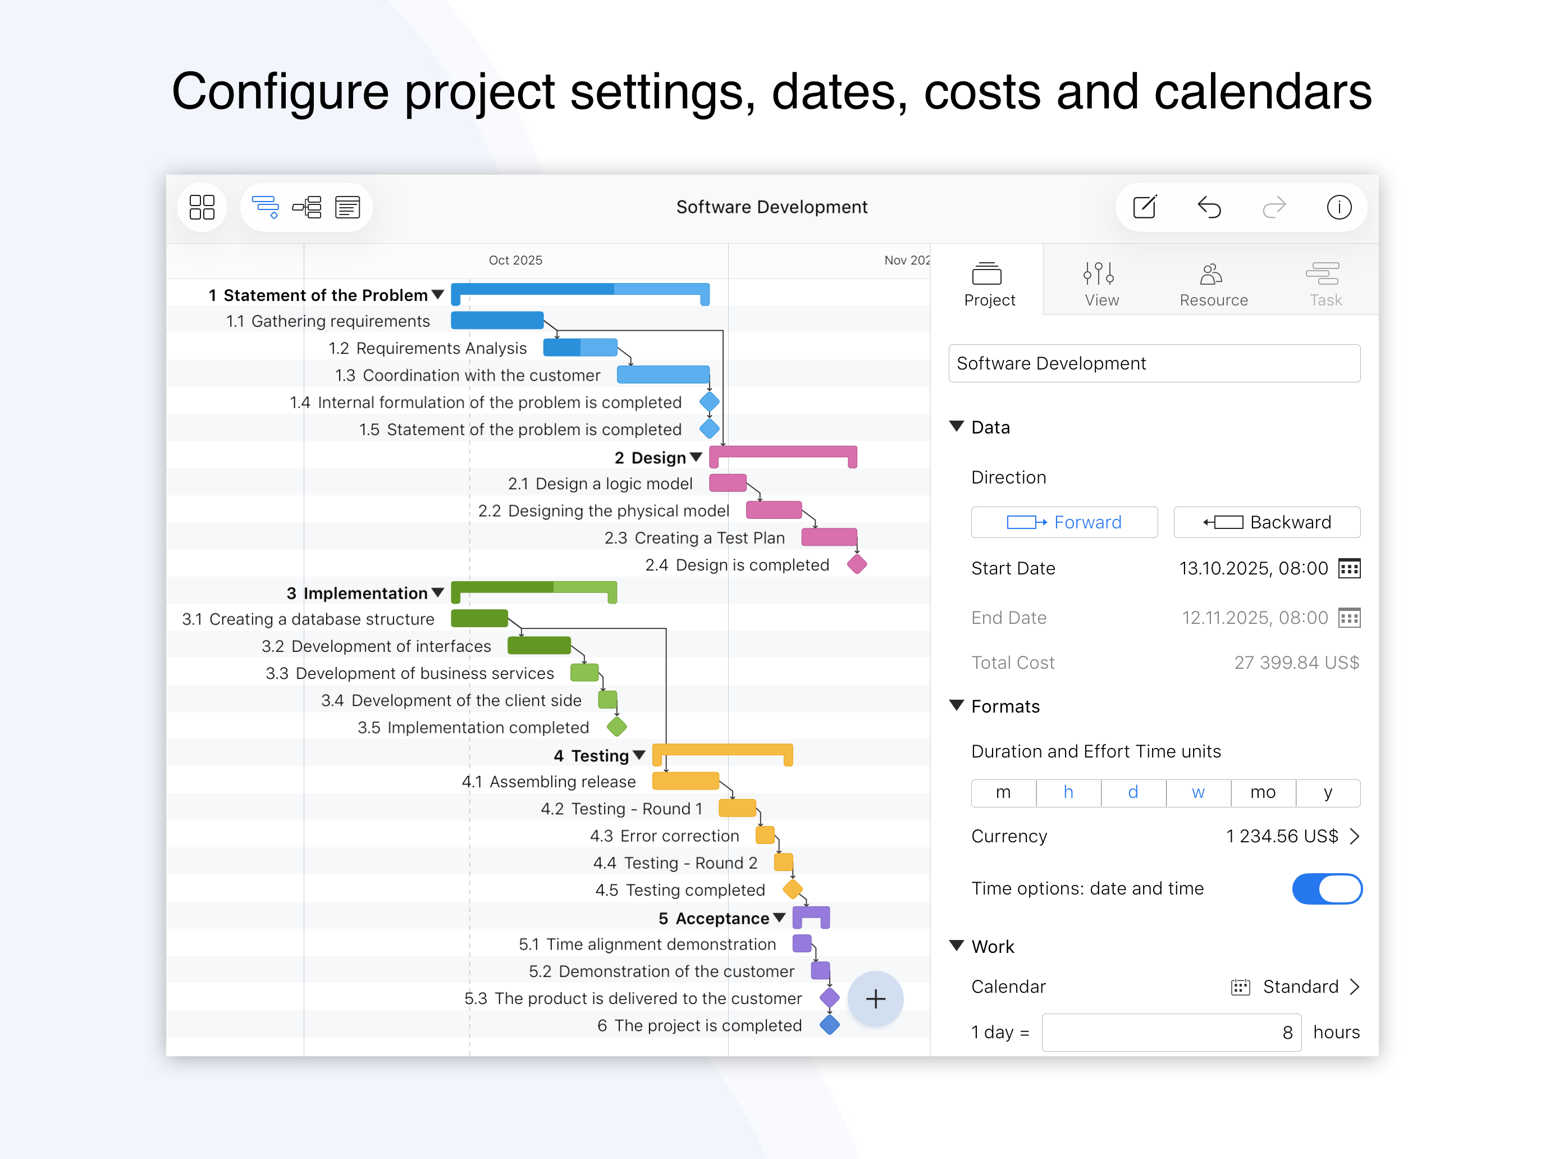Image resolution: width=1545 pixels, height=1159 pixels.
Task: Toggle the hours (h) time unit
Action: pyautogui.click(x=1068, y=792)
